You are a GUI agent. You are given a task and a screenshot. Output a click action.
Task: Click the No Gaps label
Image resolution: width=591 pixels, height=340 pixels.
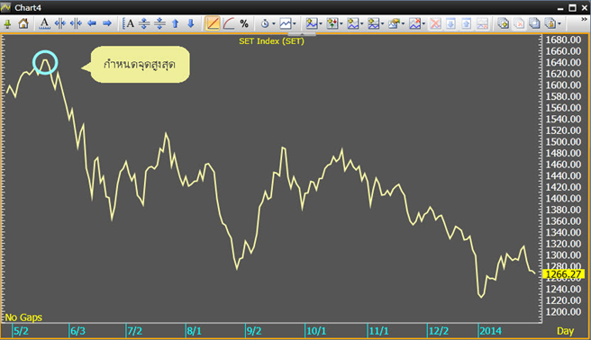(x=23, y=318)
